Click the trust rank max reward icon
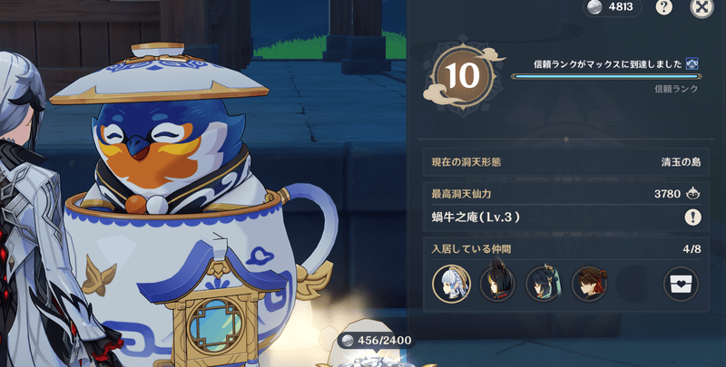Screen dimensions: 726x367 point(692,63)
